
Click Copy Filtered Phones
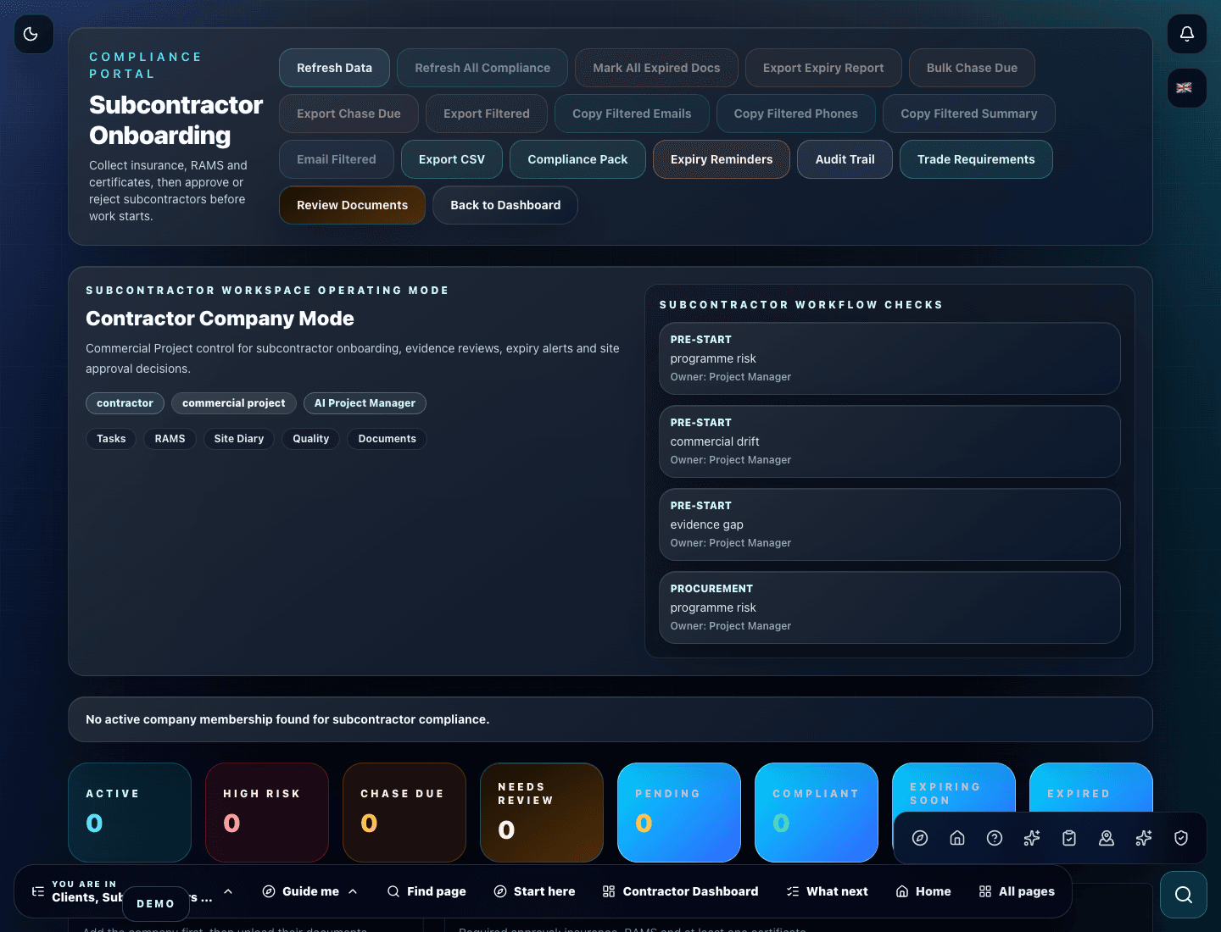click(x=796, y=114)
